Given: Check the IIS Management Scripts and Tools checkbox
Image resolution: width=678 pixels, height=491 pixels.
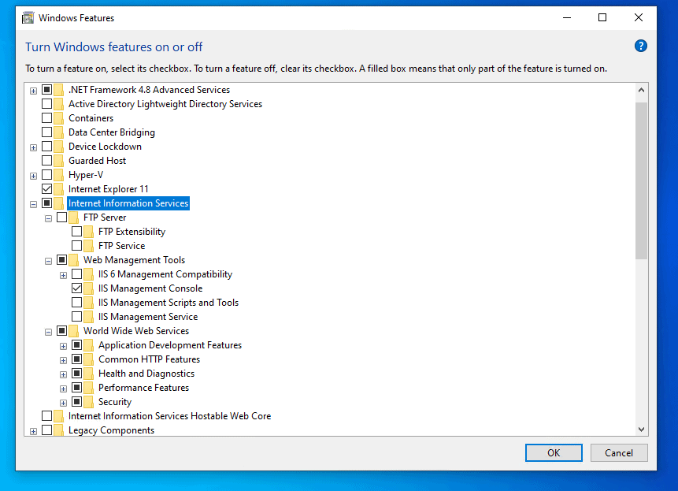Looking at the screenshot, I should (76, 303).
